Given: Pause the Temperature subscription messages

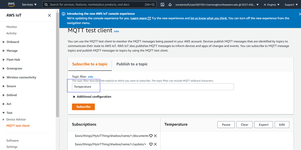Looking at the screenshot, I should pyautogui.click(x=226, y=125).
